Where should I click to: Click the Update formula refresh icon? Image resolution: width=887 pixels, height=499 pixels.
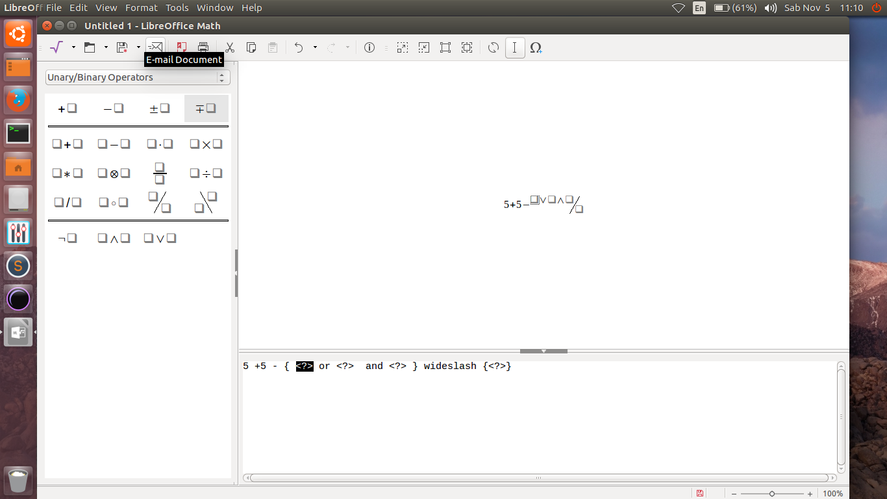(x=493, y=47)
